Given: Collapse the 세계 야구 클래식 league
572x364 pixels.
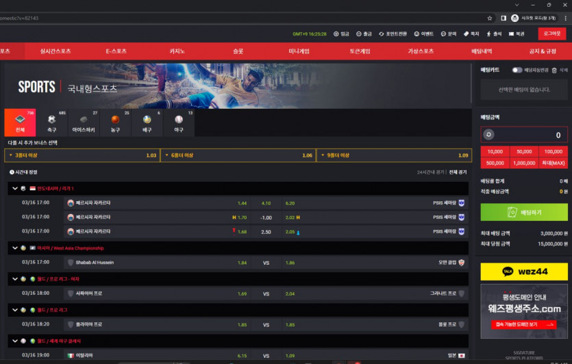Looking at the screenshot, I should click(15, 341).
